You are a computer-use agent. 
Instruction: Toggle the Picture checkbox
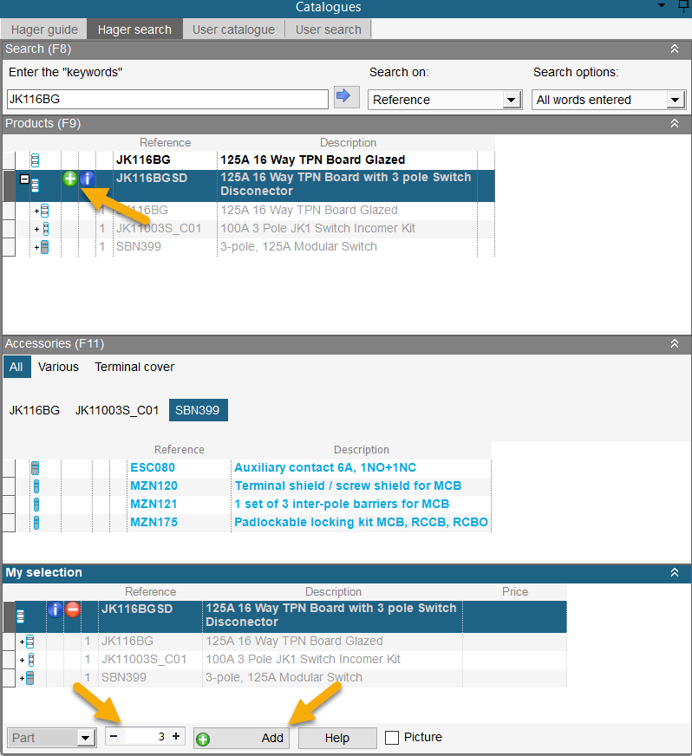click(x=392, y=738)
